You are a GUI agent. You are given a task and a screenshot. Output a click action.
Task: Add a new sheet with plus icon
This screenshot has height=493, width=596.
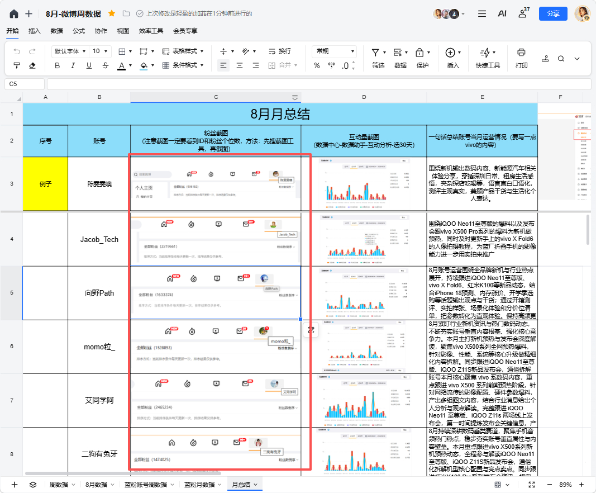[15, 485]
